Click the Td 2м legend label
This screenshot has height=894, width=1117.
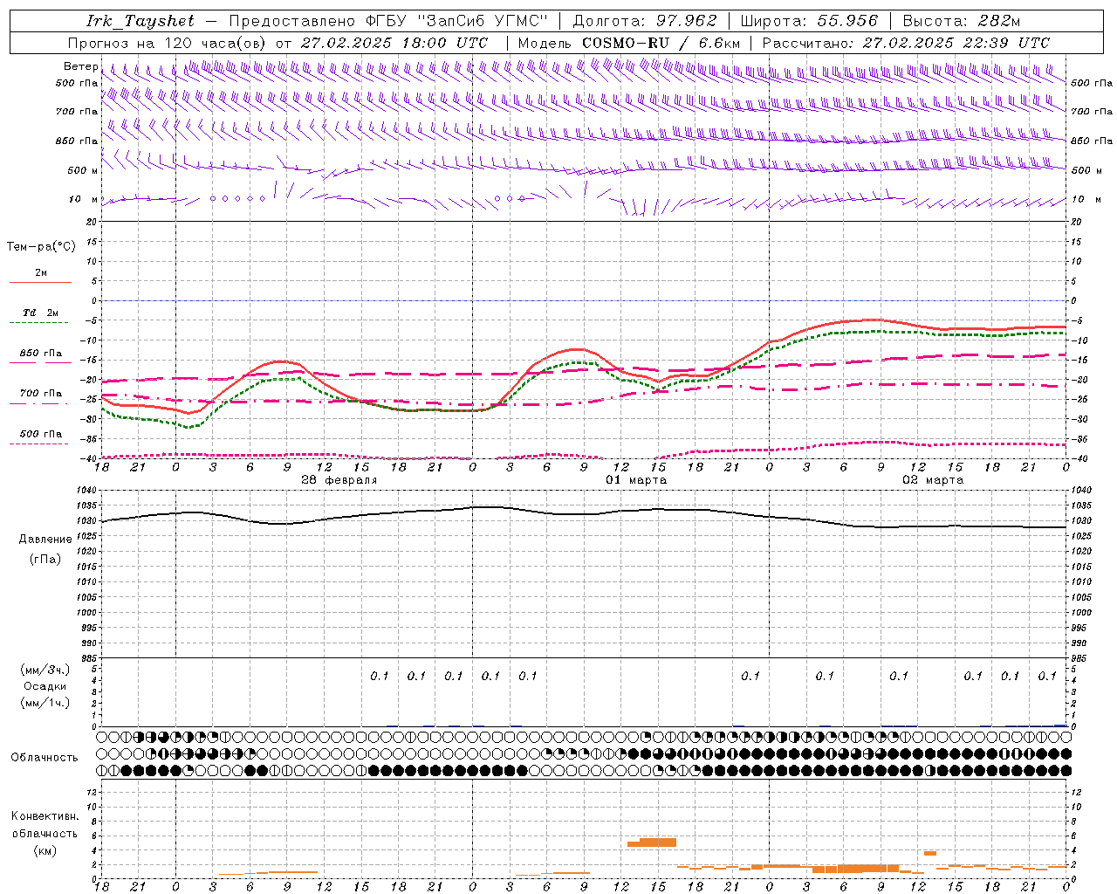point(40,313)
